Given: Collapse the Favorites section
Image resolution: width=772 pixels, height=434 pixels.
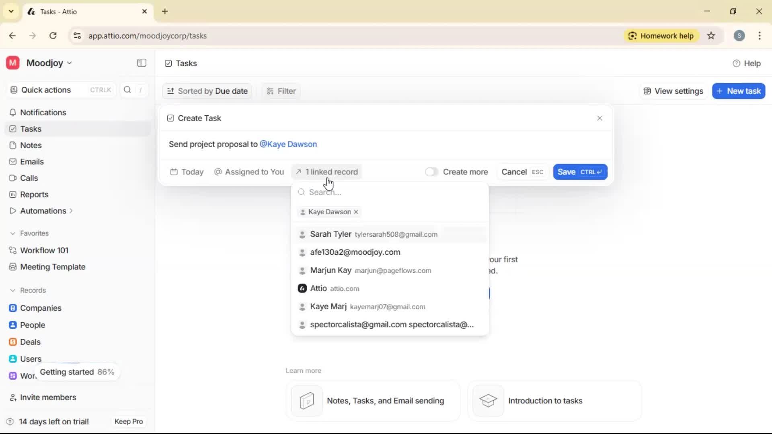Looking at the screenshot, I should pyautogui.click(x=12, y=233).
